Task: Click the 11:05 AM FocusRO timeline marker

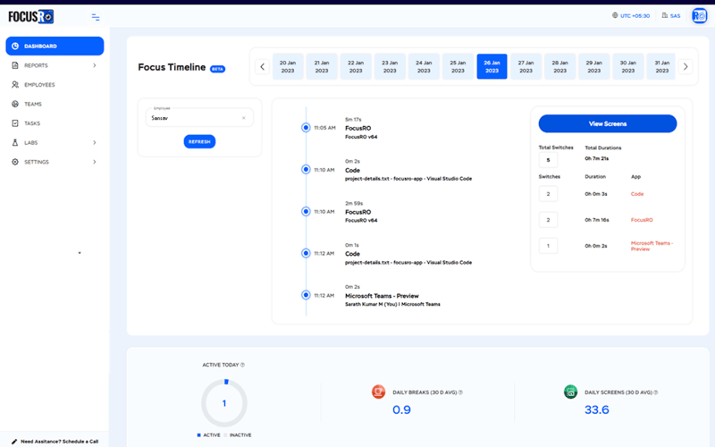Action: pyautogui.click(x=306, y=128)
